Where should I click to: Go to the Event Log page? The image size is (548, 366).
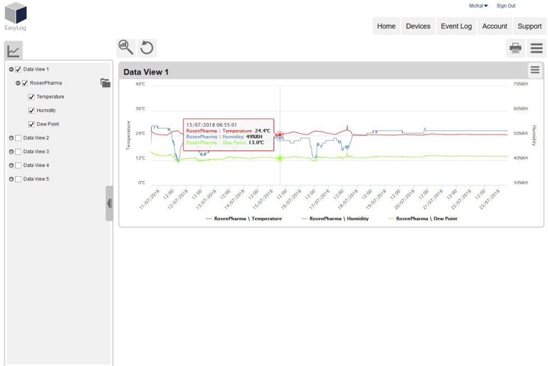(x=456, y=26)
